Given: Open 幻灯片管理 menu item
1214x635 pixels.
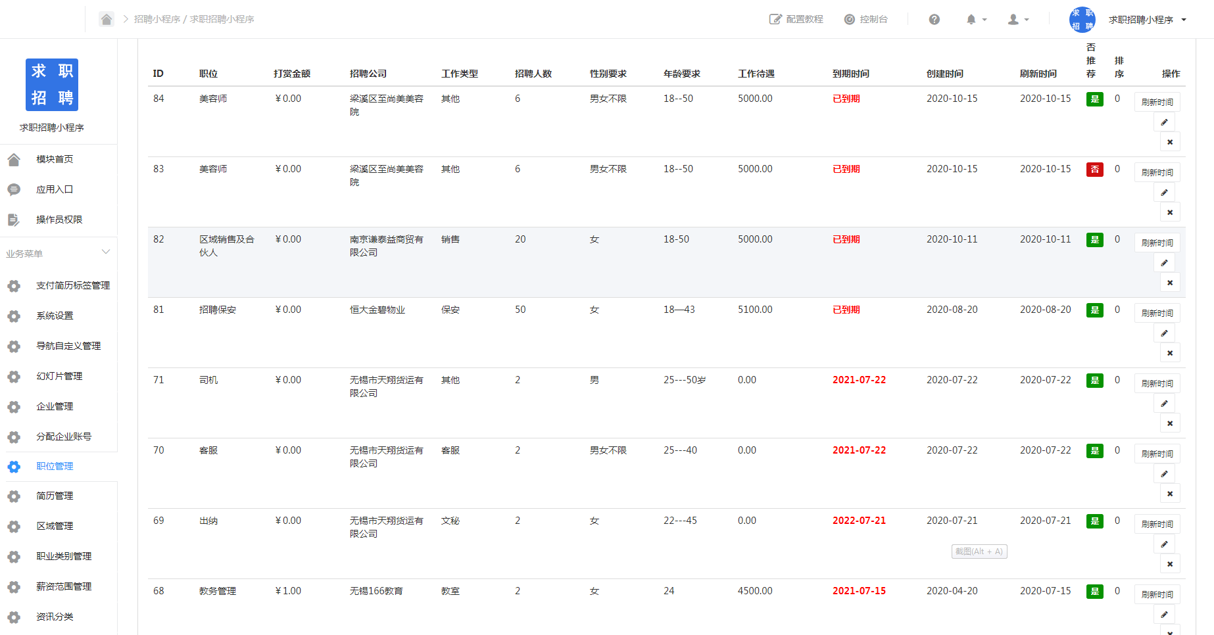Looking at the screenshot, I should [x=59, y=376].
